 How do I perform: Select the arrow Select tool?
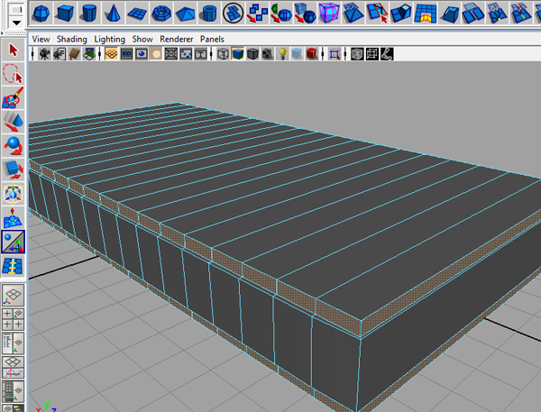coord(13,50)
